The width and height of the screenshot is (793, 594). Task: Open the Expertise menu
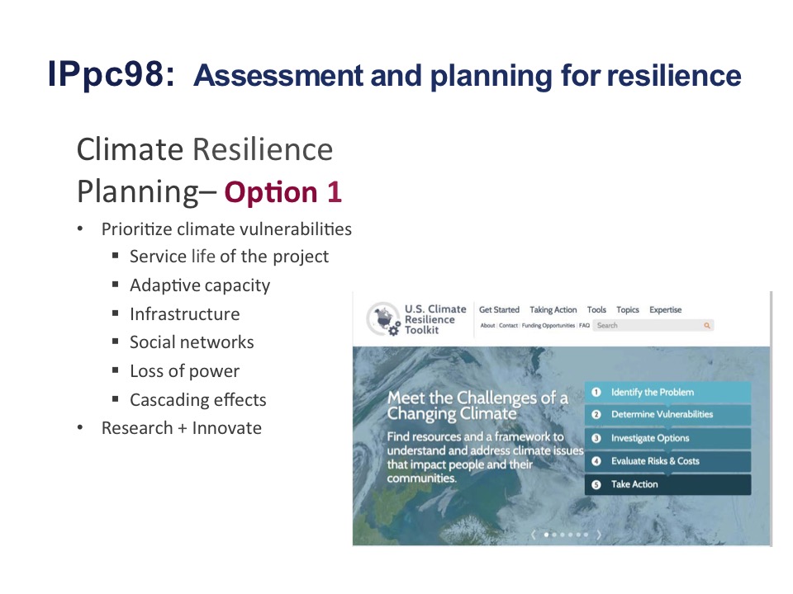(x=665, y=310)
